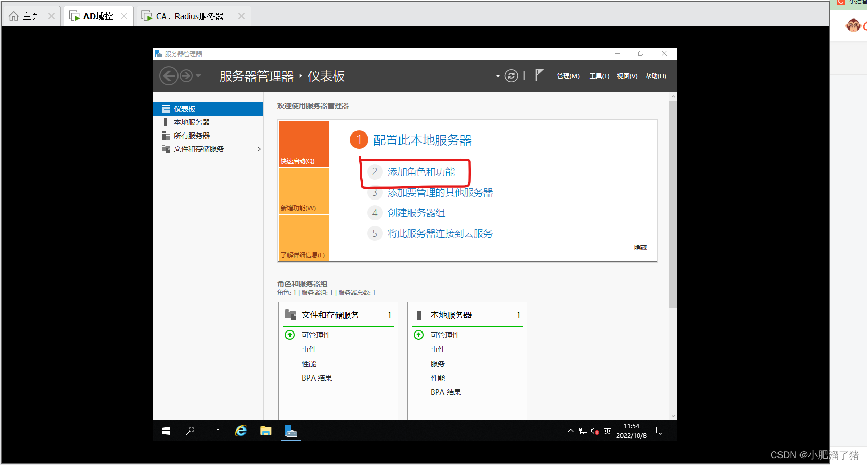Image resolution: width=867 pixels, height=465 pixels.
Task: Expand the 文件和存储服务 sidebar arrow
Action: [x=259, y=149]
